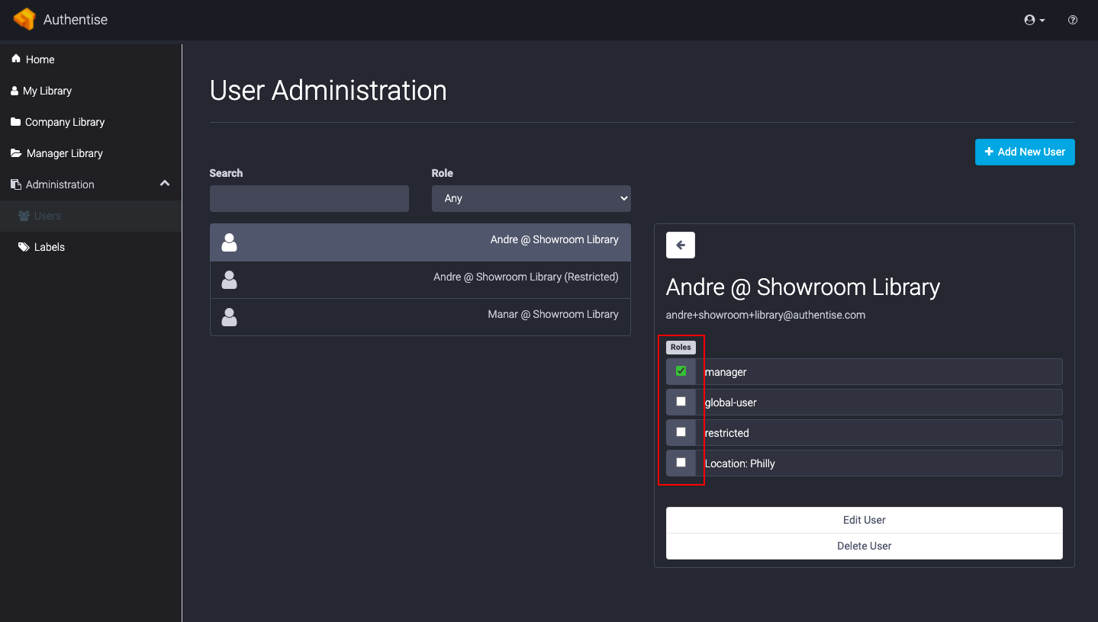The width and height of the screenshot is (1098, 622).
Task: Collapse the Administration section chevron
Action: pos(164,184)
